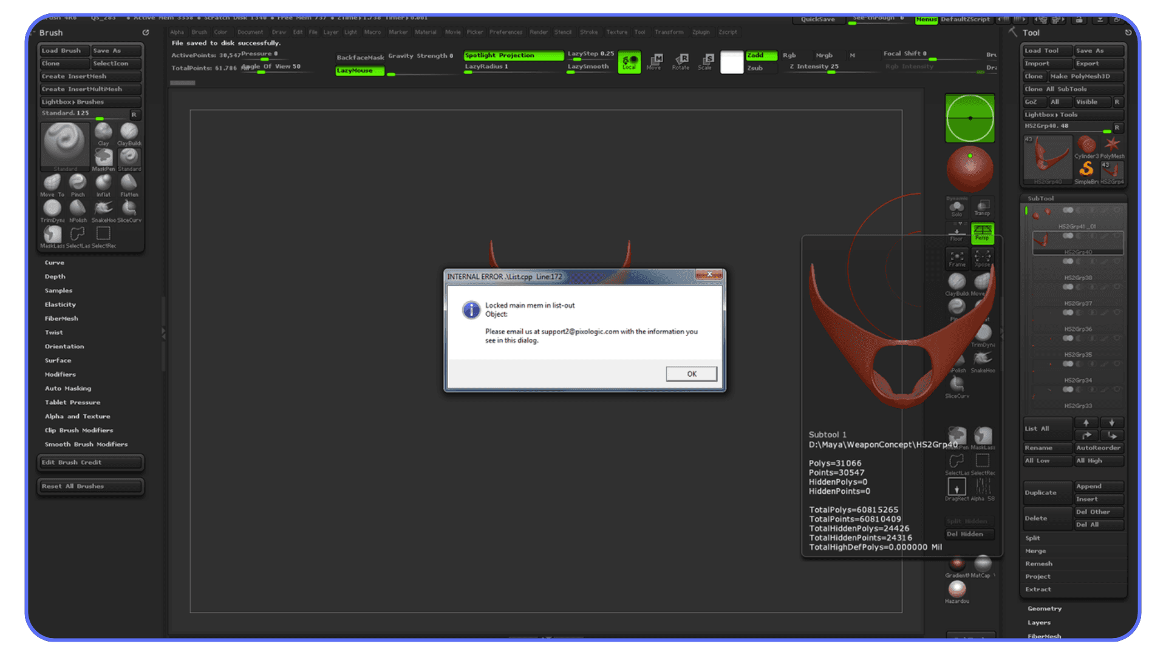Open the Document menu
This screenshot has height=655, width=1166.
click(250, 32)
